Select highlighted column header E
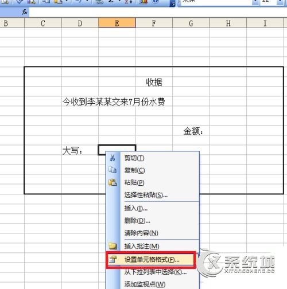287x289 pixels. coord(117,24)
